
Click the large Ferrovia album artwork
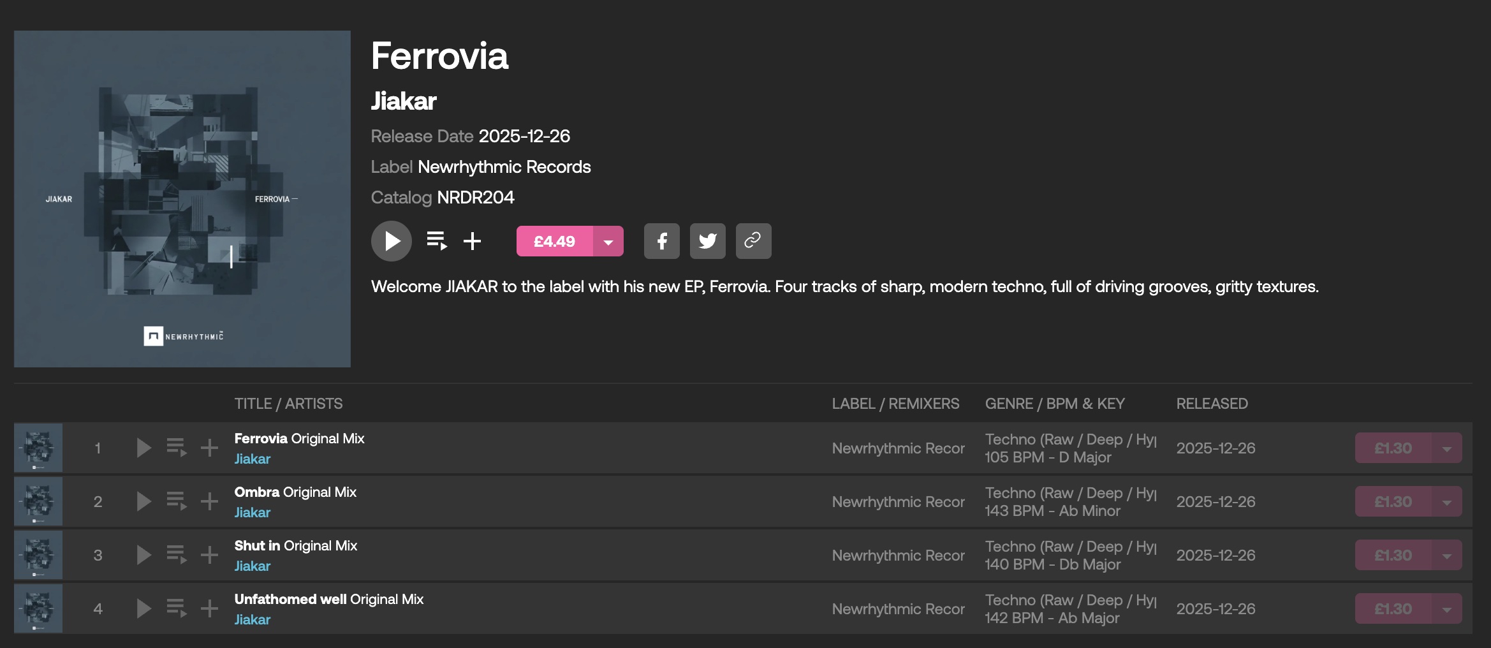[x=182, y=199]
